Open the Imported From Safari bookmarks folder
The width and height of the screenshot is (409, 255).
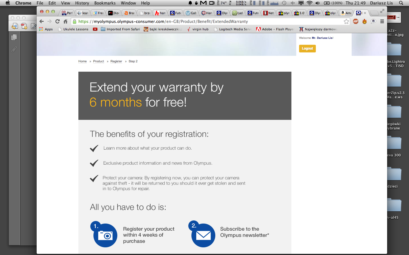pos(120,29)
